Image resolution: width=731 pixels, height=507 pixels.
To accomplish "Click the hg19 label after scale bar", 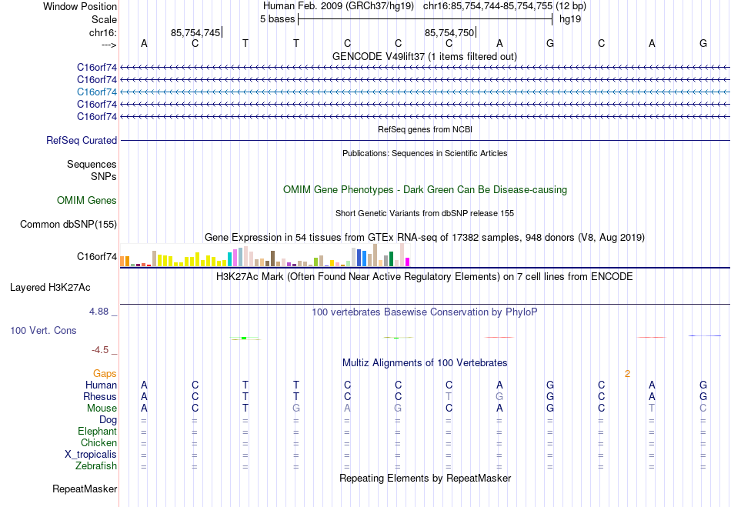I will click(570, 19).
